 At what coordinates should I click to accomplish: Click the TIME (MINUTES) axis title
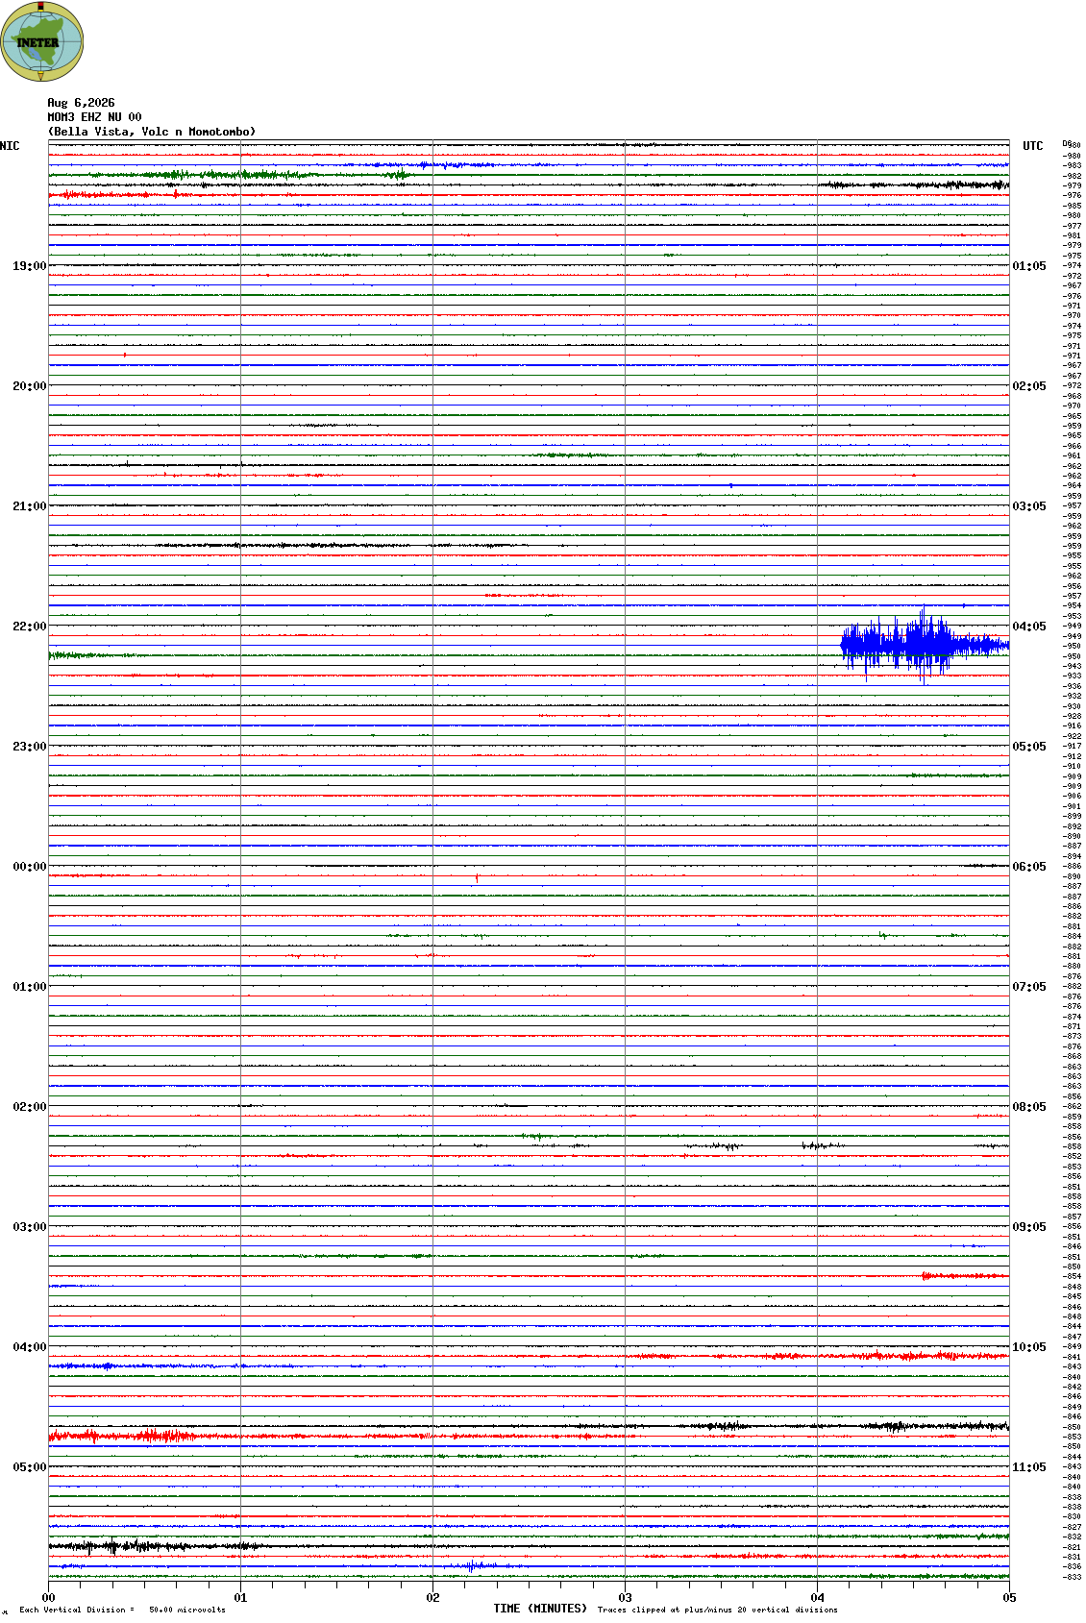[540, 1609]
